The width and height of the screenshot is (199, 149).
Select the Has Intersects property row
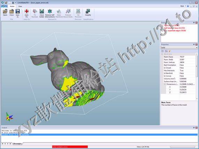[x=179, y=71]
